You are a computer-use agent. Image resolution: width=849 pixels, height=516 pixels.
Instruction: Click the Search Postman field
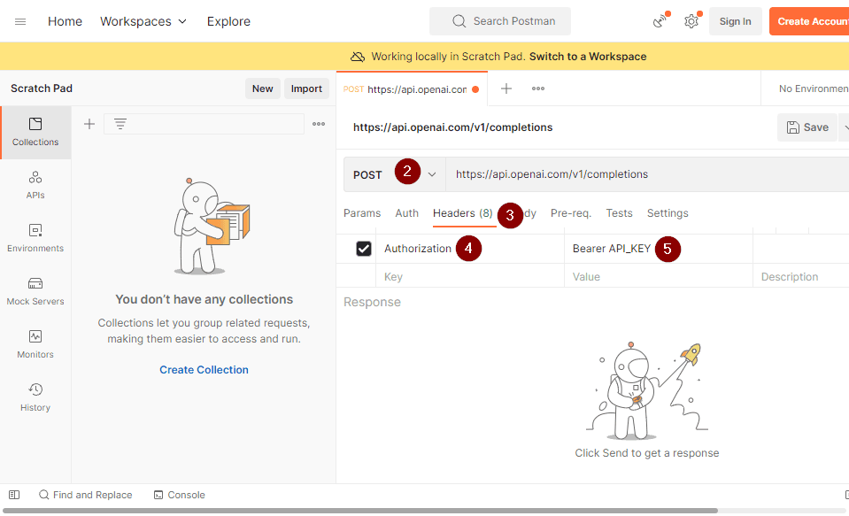tap(500, 21)
